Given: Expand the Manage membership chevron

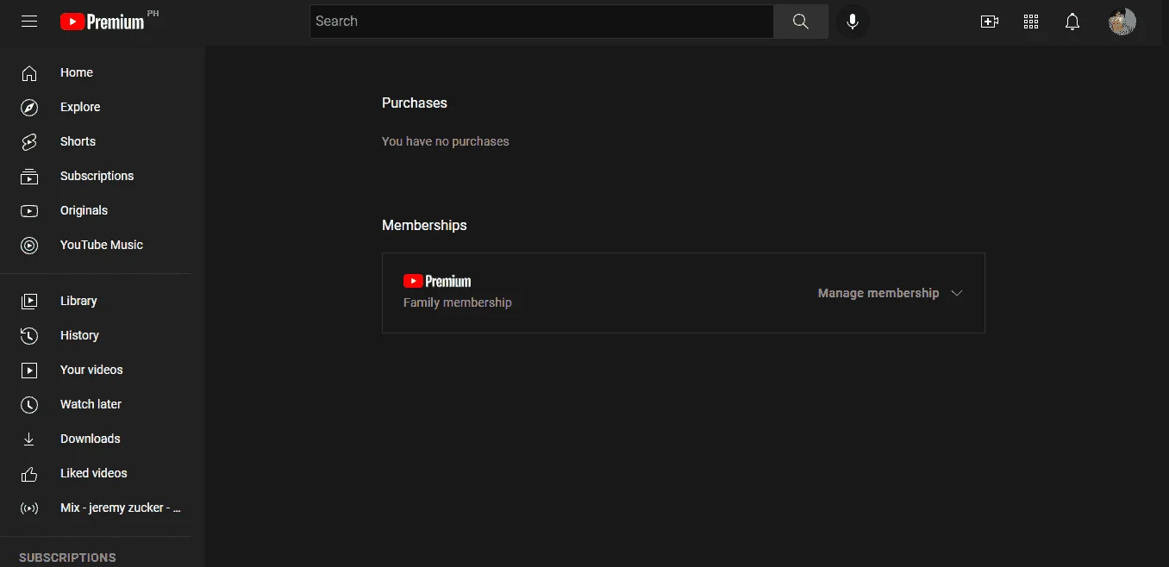Looking at the screenshot, I should click(x=956, y=293).
